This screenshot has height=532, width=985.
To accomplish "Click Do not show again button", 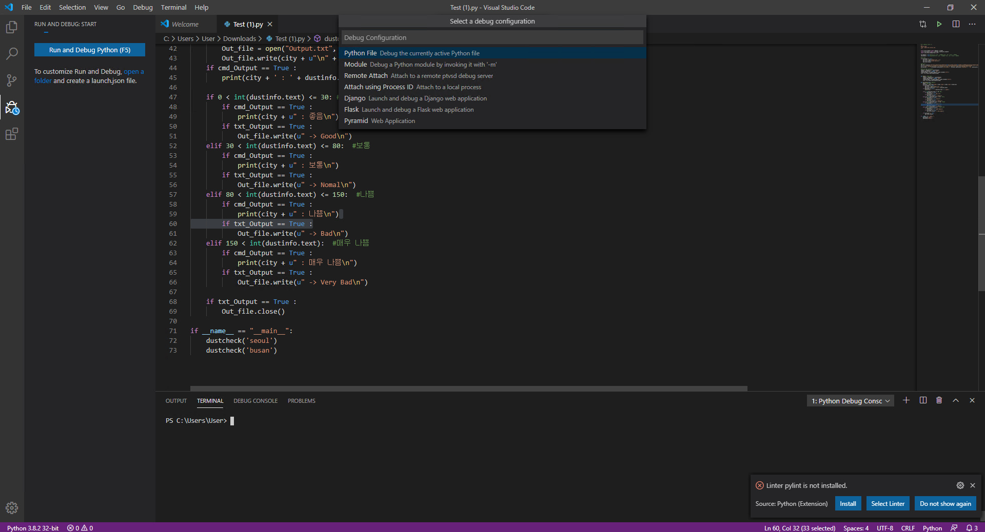I will tap(945, 503).
